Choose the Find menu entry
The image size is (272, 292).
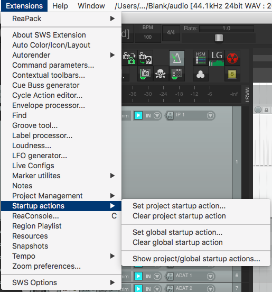(x=61, y=115)
